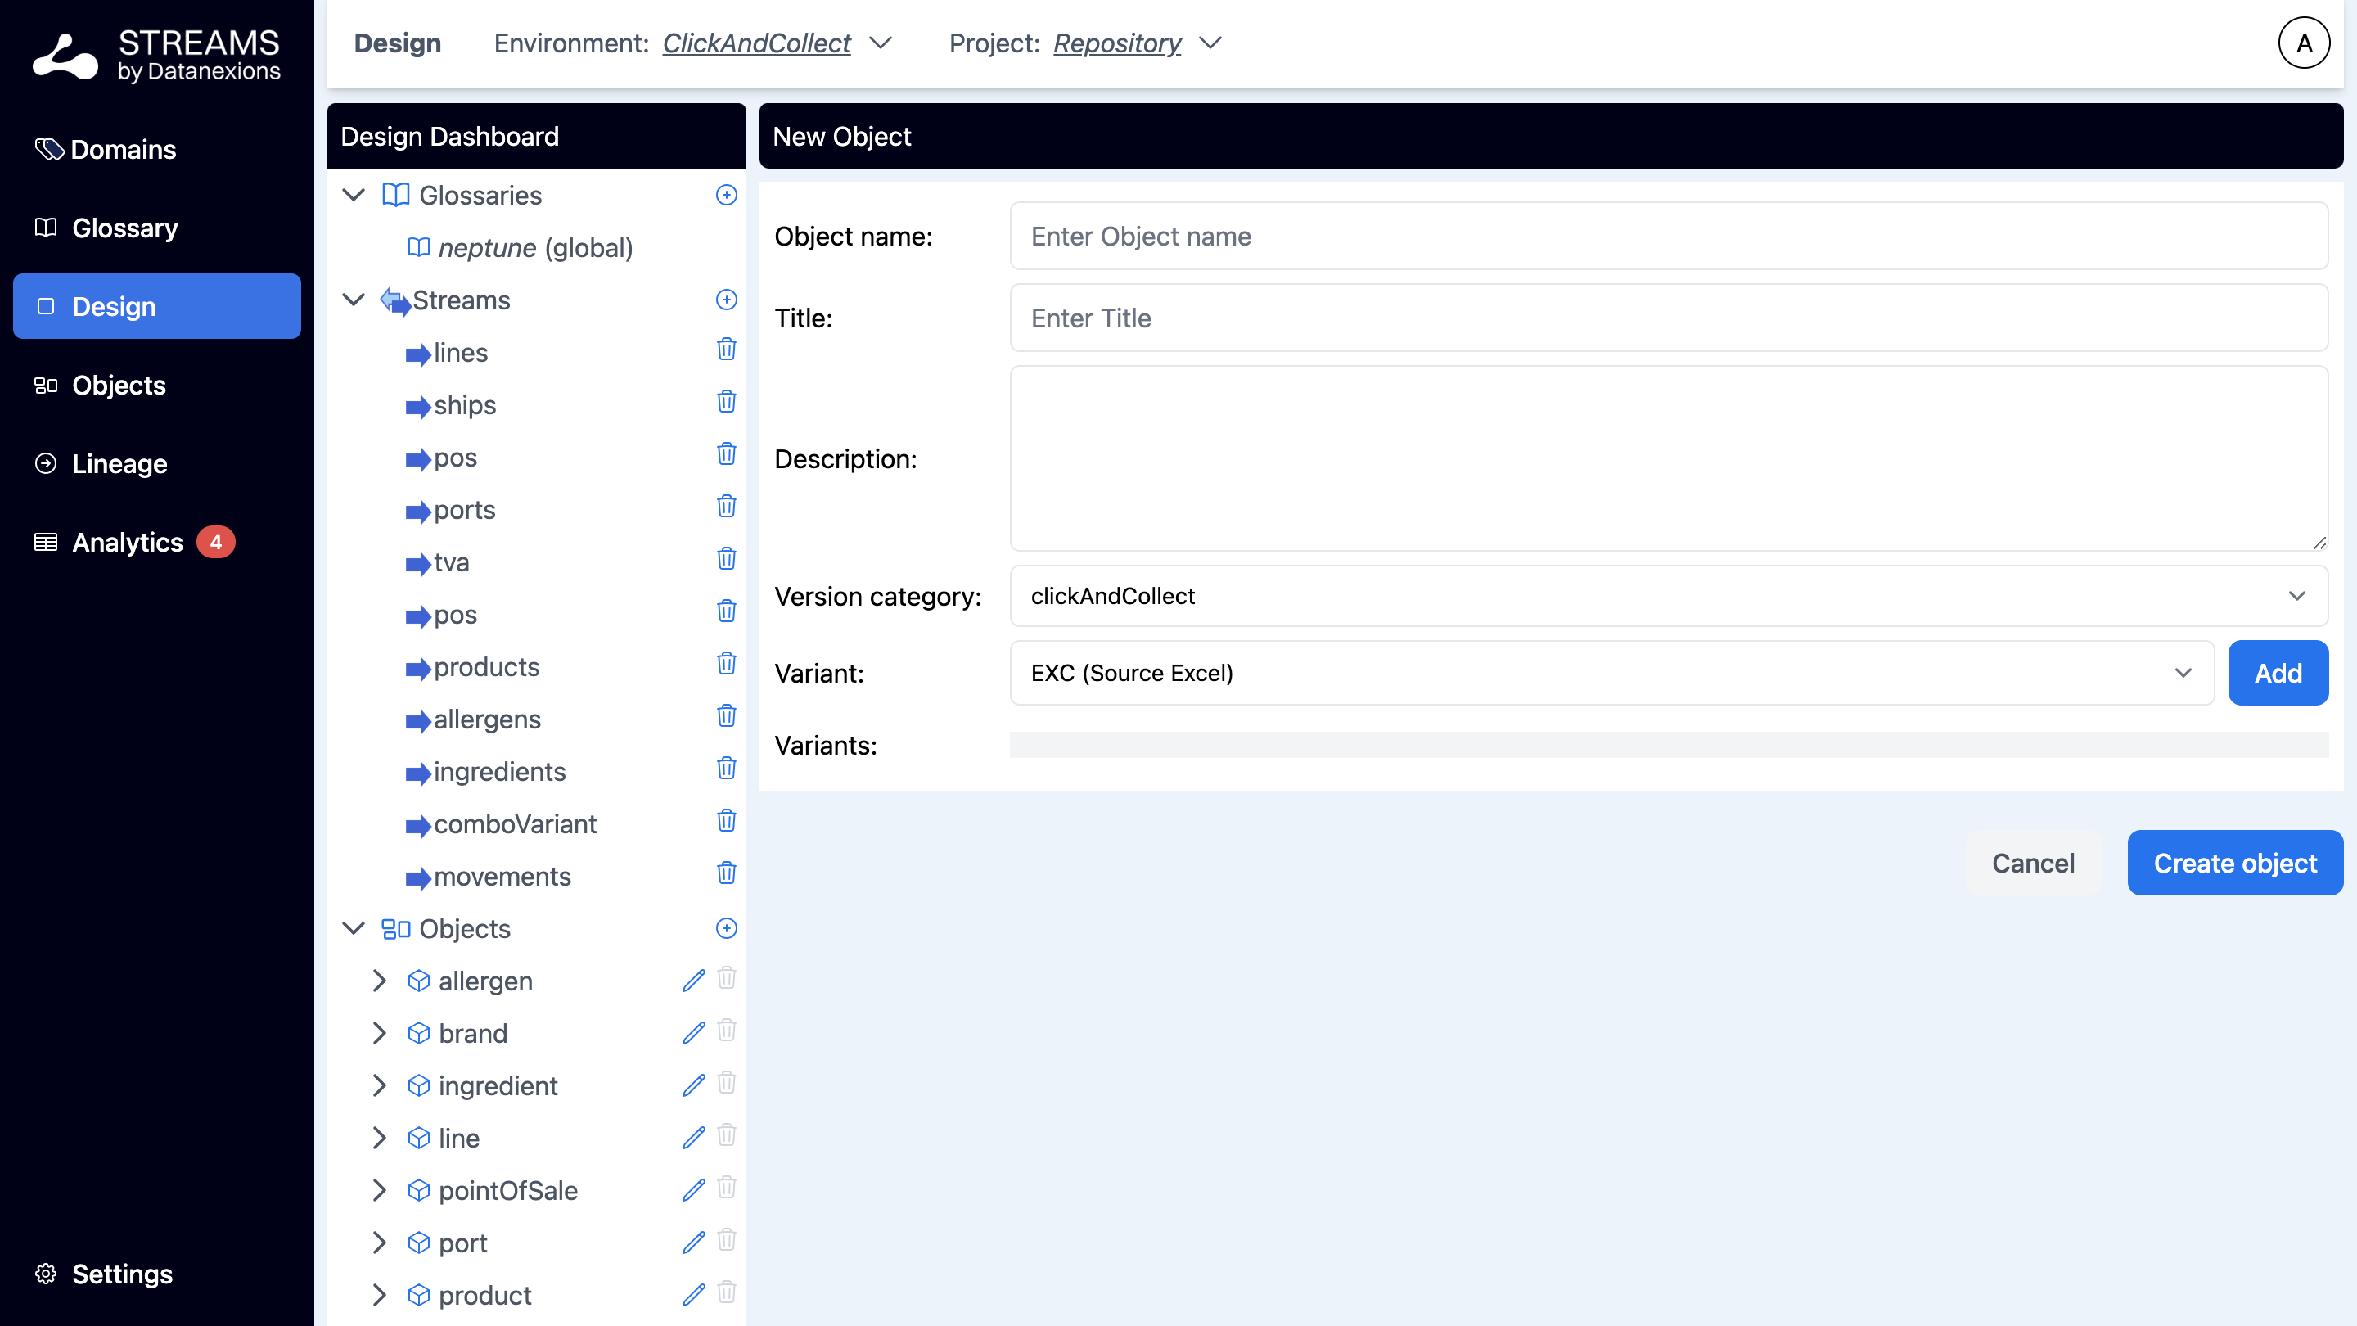Click the add Glossaries plus icon
The width and height of the screenshot is (2357, 1326).
tap(726, 195)
